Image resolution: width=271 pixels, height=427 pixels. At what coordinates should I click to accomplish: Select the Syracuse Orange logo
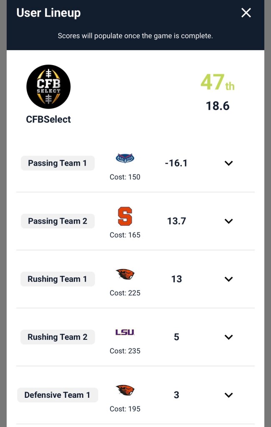pyautogui.click(x=125, y=215)
